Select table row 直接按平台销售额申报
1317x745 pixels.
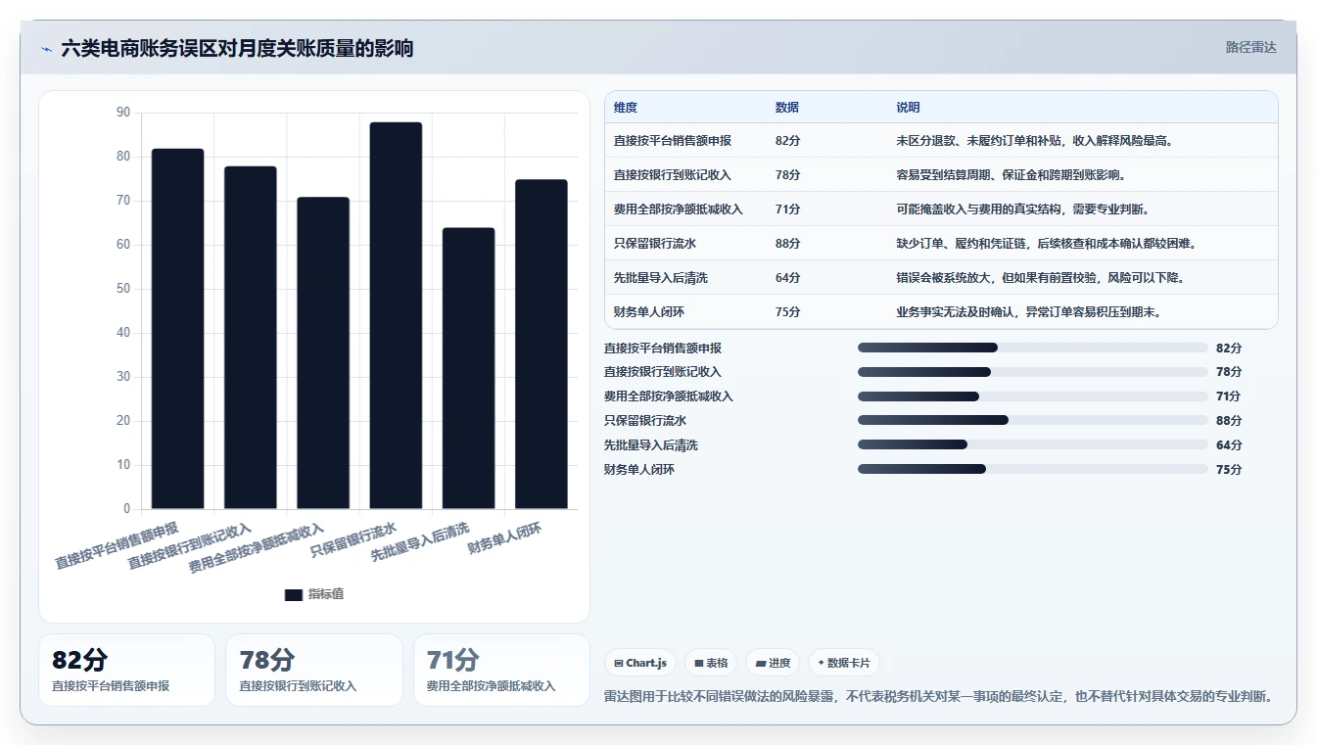click(x=941, y=141)
